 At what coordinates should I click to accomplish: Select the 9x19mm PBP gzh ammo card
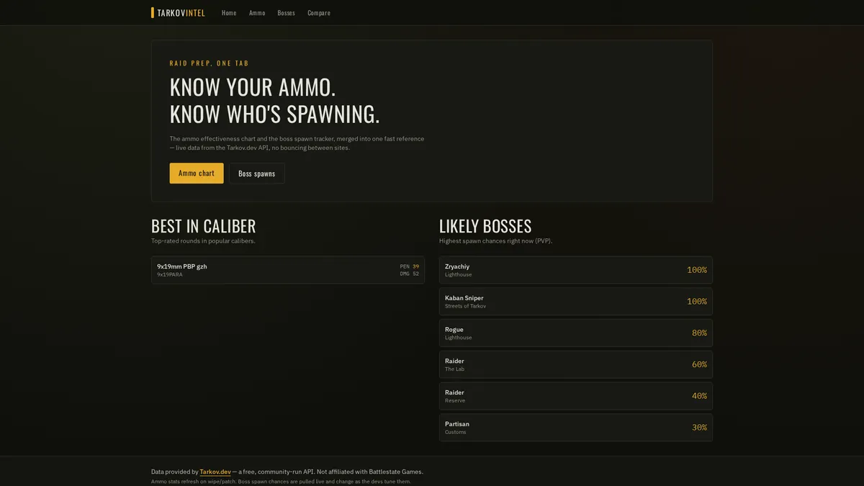288,270
